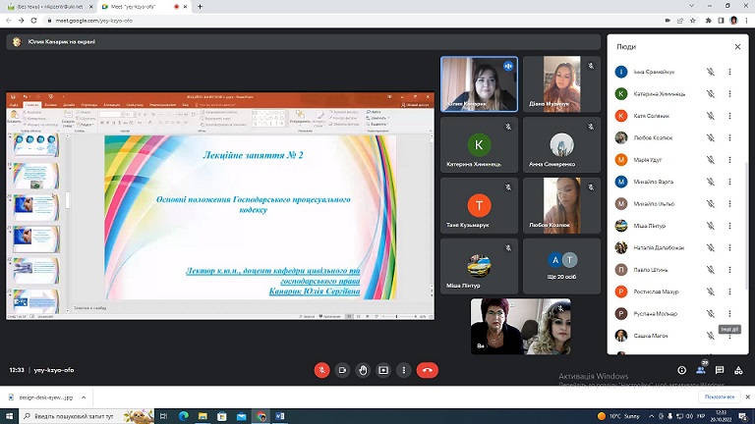The height and width of the screenshot is (424, 755).
Task: Switch to the ukr.net mail browser tab
Action: click(49, 7)
